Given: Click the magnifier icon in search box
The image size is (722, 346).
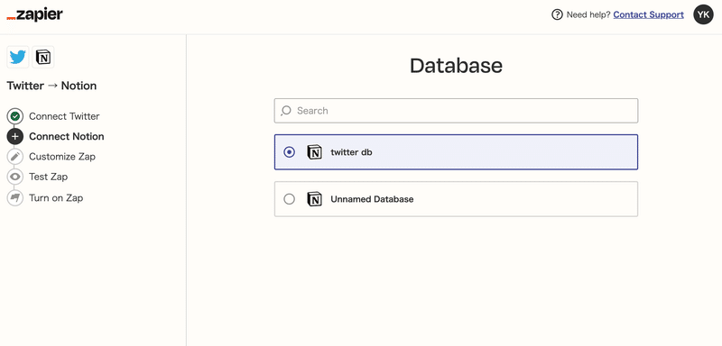Looking at the screenshot, I should tap(286, 111).
